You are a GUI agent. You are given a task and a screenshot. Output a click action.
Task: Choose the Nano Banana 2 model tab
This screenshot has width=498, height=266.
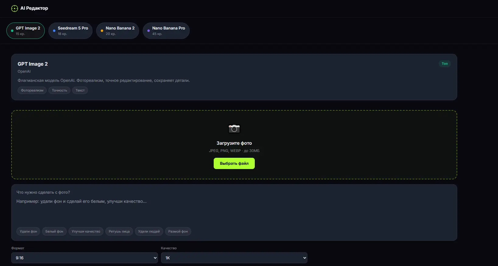tap(117, 31)
